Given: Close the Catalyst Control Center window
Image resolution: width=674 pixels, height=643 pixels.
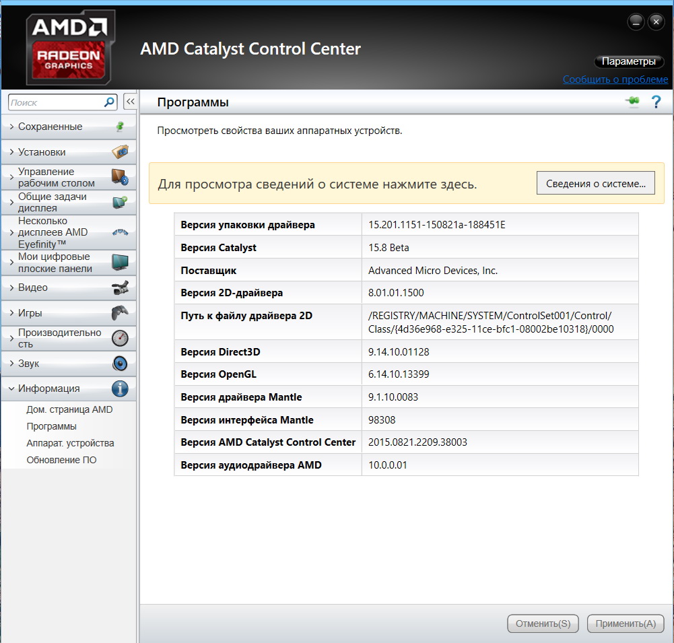Looking at the screenshot, I should coord(656,22).
